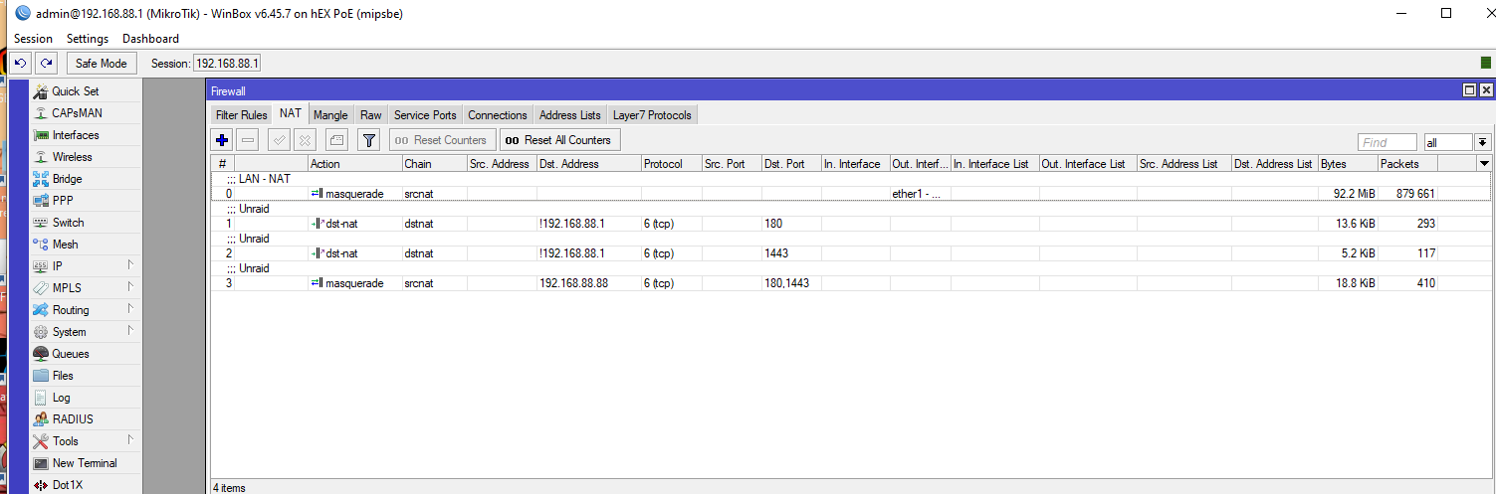Expand the MPLS submenu
1496x494 pixels.
tap(85, 288)
